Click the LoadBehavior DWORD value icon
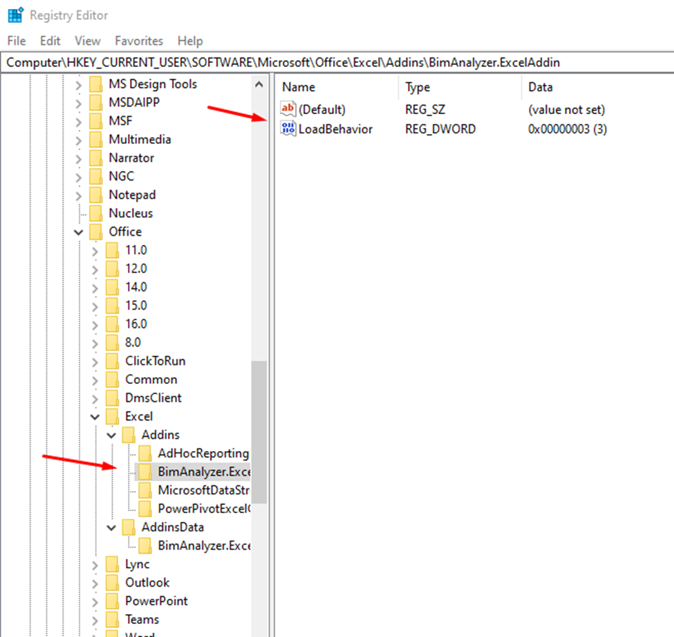The height and width of the screenshot is (637, 674). (288, 129)
